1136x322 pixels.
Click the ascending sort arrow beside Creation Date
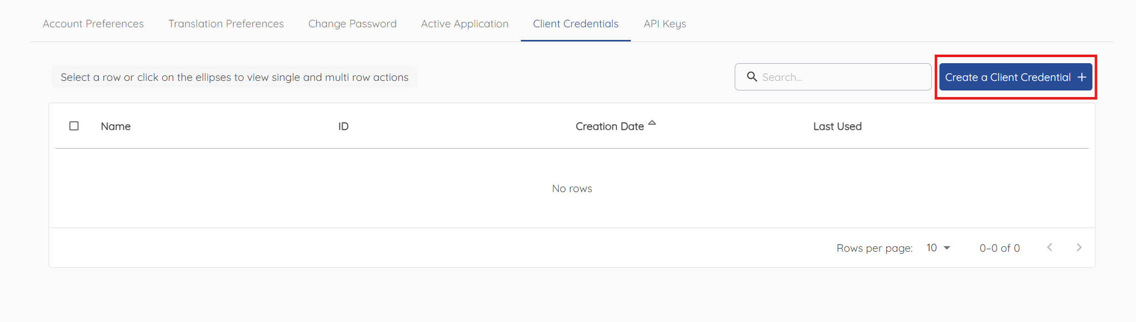652,123
